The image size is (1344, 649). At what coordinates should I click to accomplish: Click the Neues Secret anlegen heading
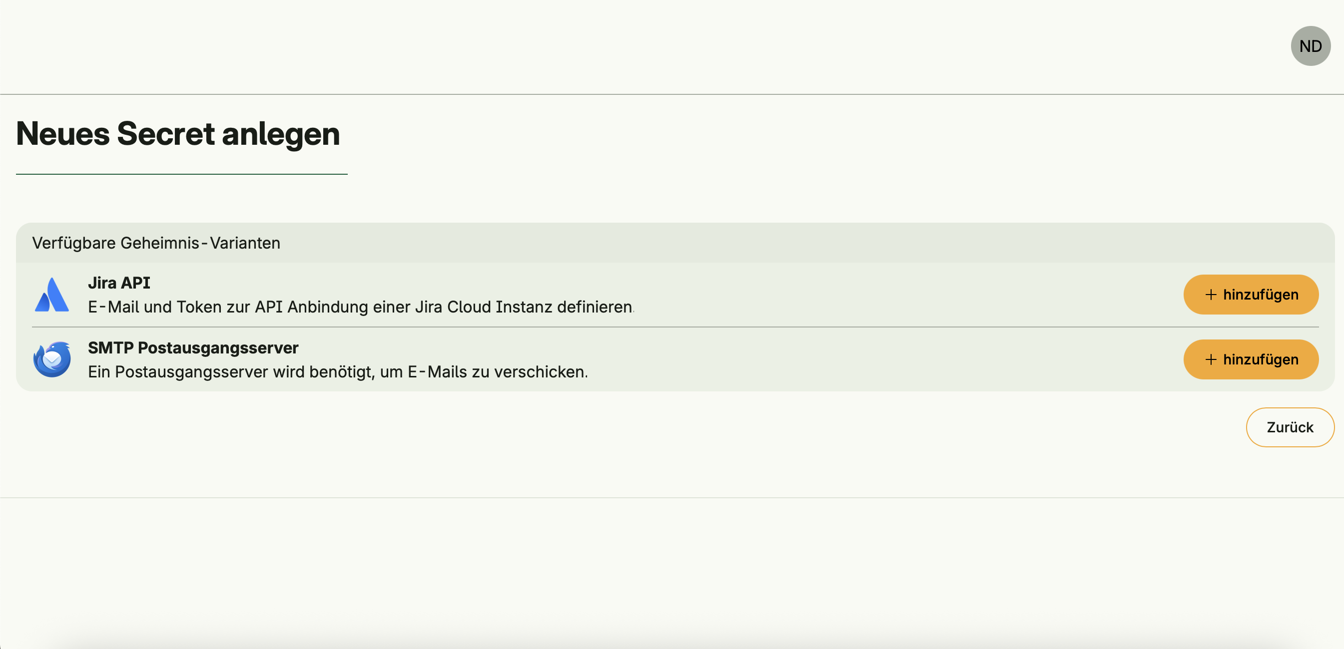click(x=178, y=134)
